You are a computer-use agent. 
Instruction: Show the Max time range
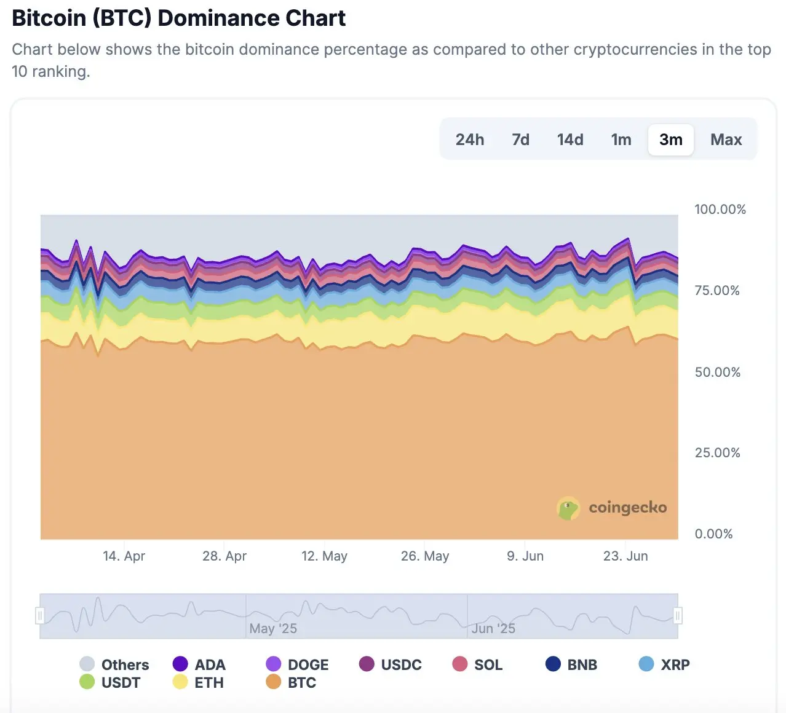[726, 140]
